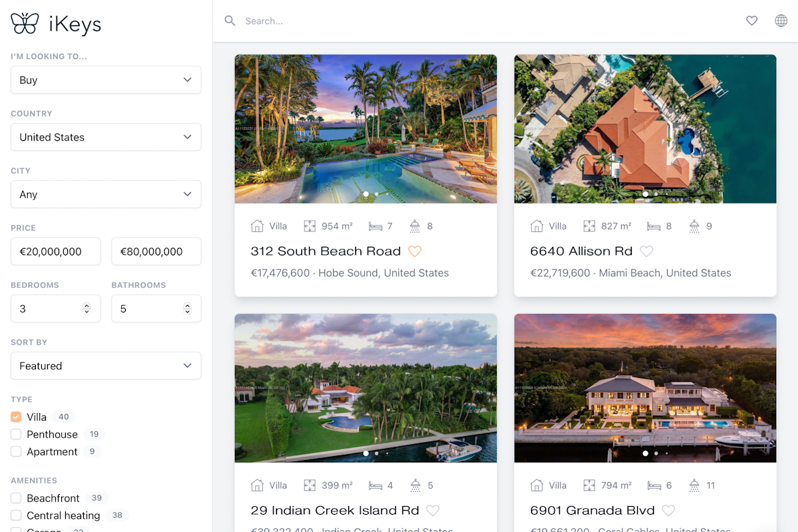The image size is (798, 532).
Task: Open the favorites heart icon in header
Action: (x=751, y=21)
